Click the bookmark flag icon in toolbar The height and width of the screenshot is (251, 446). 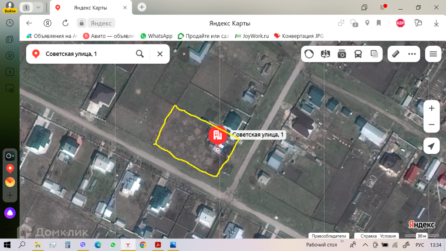click(378, 23)
